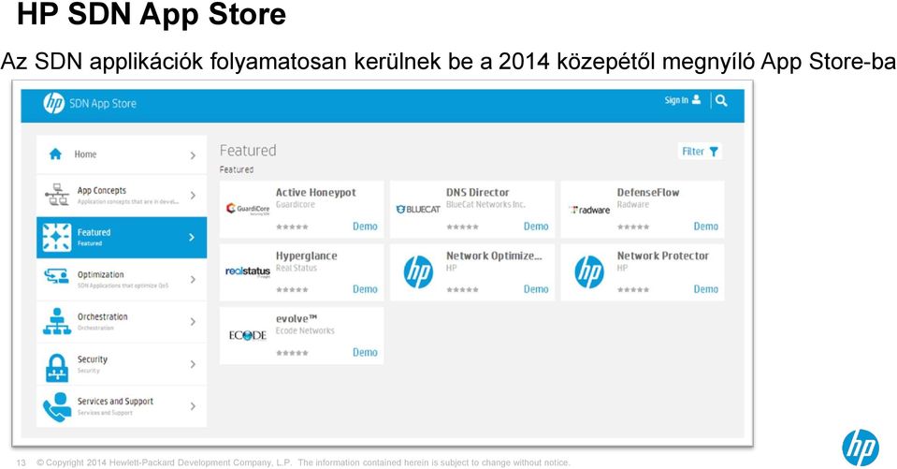The height and width of the screenshot is (469, 897).
Task: Open the evolve™ title
Action: (x=297, y=319)
